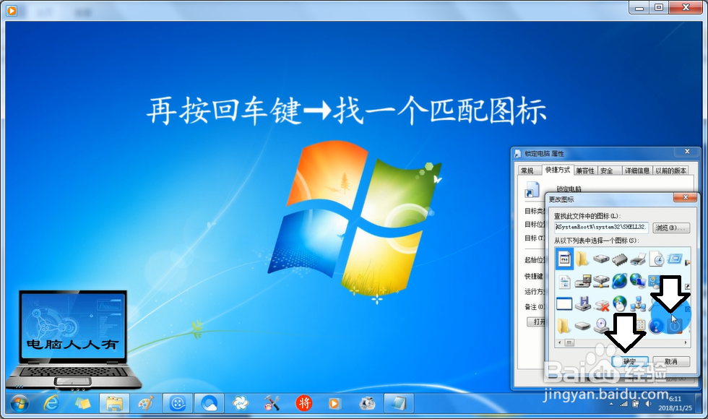
Task: Open the file explorer taskbar icon
Action: [114, 403]
